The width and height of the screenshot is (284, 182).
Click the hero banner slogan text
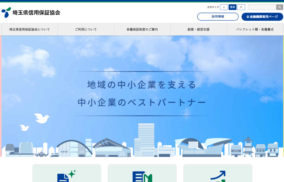tap(142, 94)
